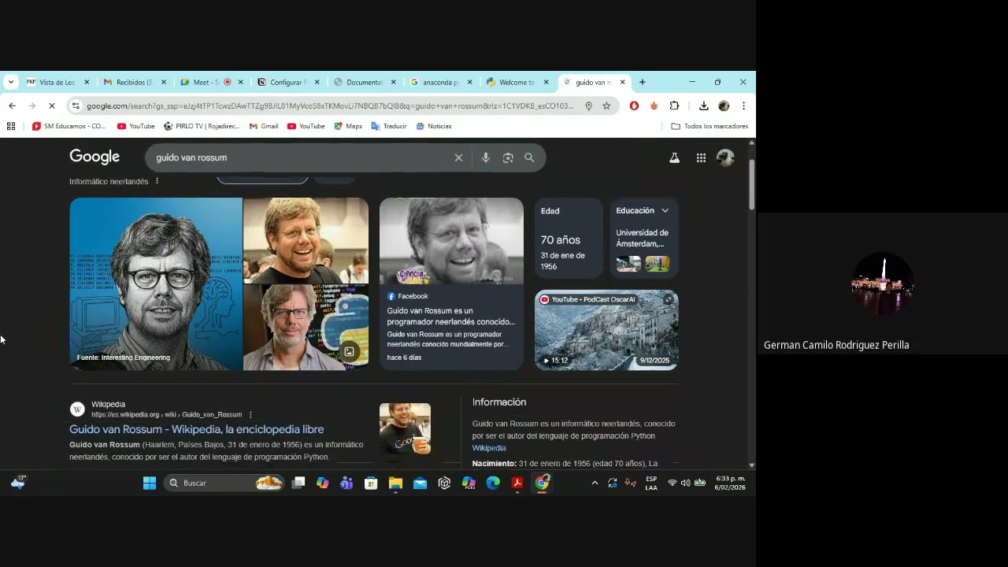Open Chrome three-dot menu
Screen dimensions: 1008x567
click(743, 106)
